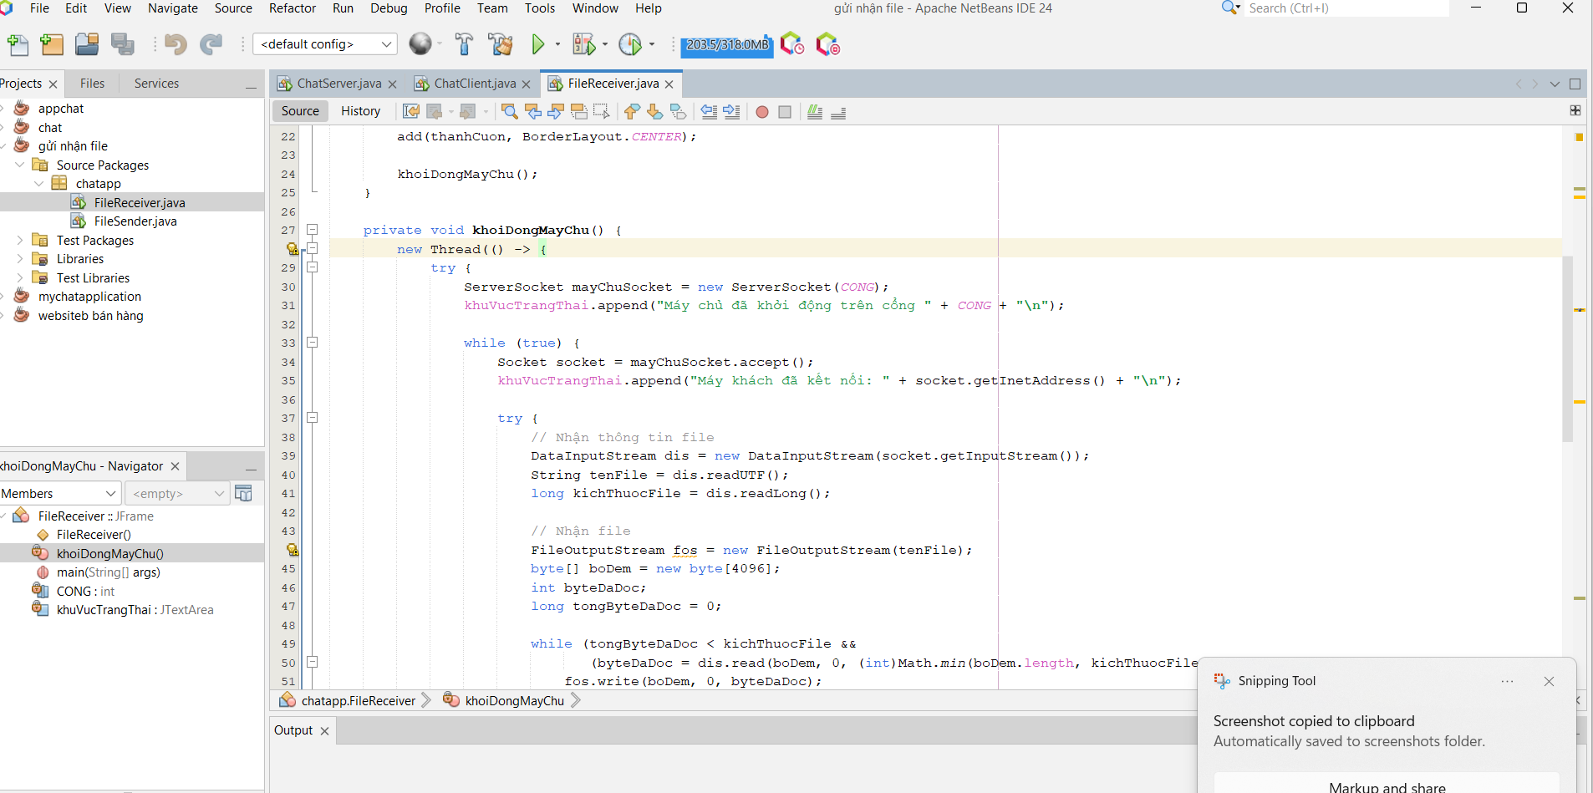Screen dimensions: 1593x793
Task: Switch to the History view button
Action: click(x=360, y=111)
